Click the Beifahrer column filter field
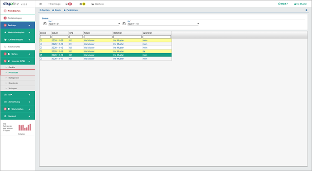 point(128,37)
